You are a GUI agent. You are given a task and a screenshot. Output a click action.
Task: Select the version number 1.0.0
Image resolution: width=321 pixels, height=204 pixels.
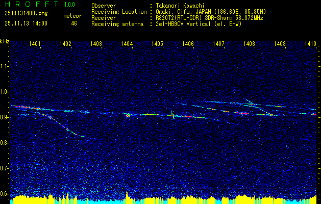pyautogui.click(x=69, y=5)
